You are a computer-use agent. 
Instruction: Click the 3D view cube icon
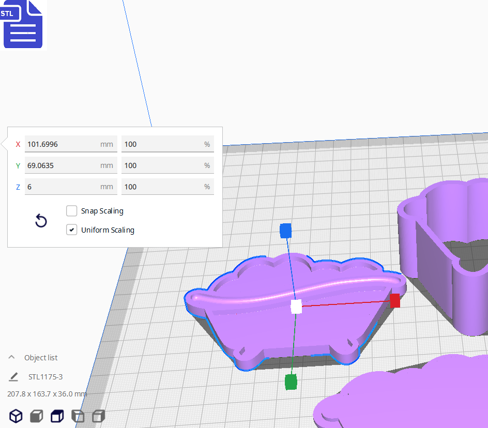click(16, 416)
